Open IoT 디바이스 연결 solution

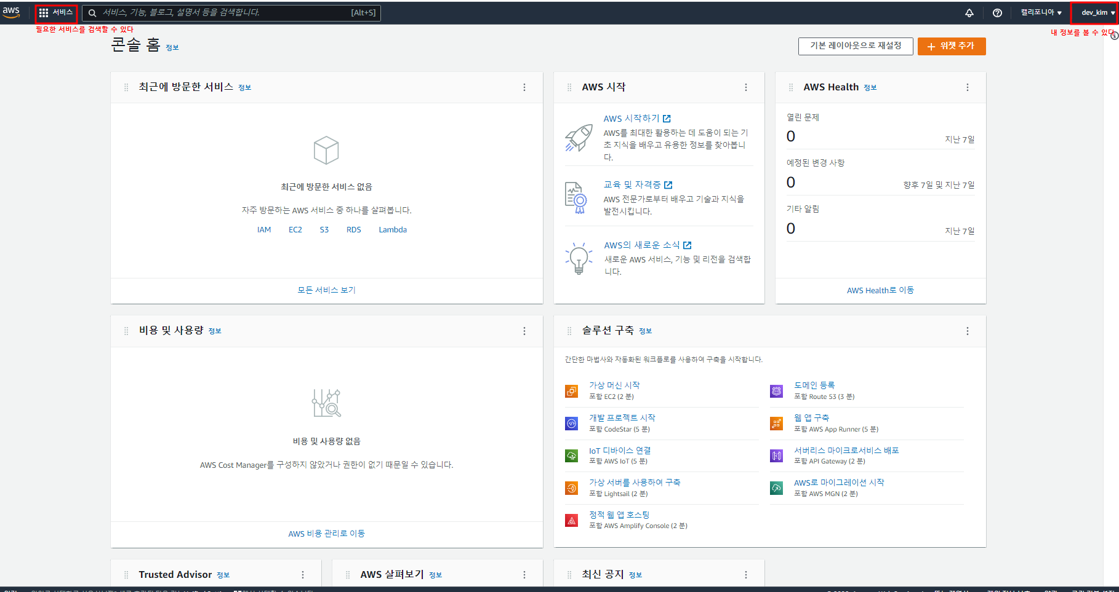(x=620, y=451)
